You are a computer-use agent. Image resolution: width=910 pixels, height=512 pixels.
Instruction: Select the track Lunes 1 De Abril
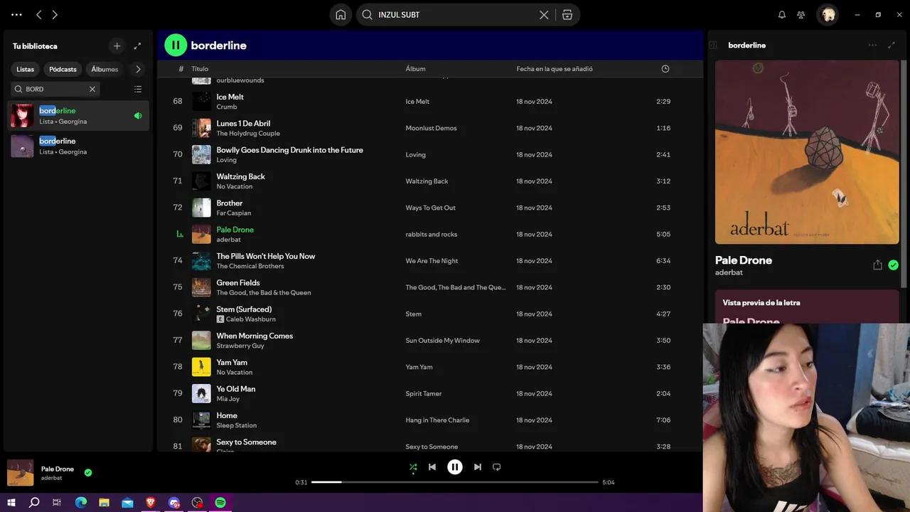[243, 123]
